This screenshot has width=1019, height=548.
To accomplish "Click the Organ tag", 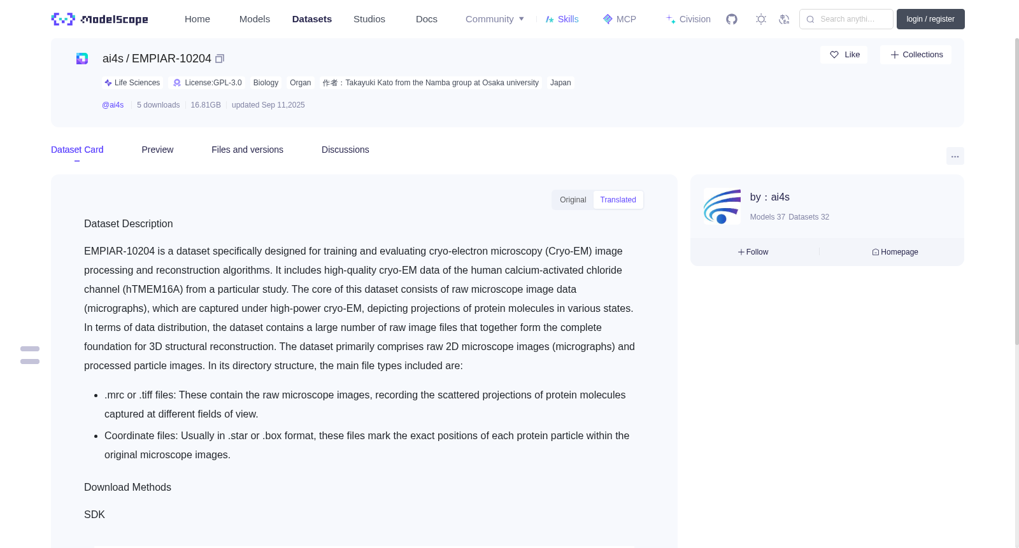I will 301,83.
